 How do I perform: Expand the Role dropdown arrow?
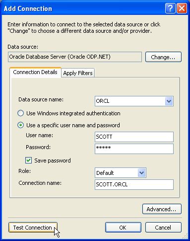click(x=141, y=173)
